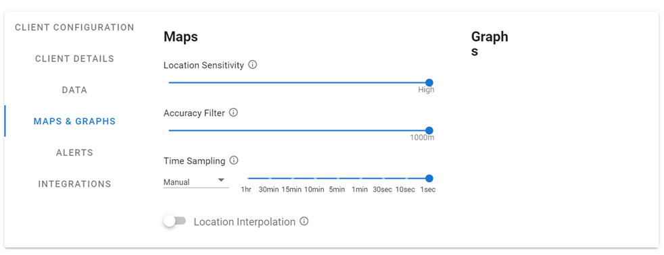Screen dimensions: 664x255
Task: Click the dropdown arrow next to Manual
Action: [x=221, y=180]
